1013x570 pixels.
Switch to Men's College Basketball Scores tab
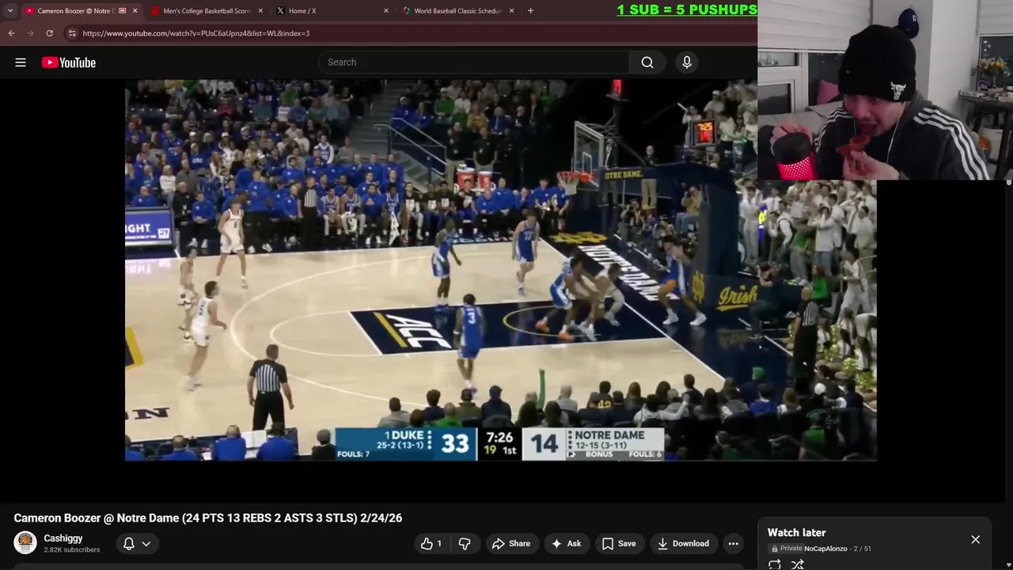[207, 11]
